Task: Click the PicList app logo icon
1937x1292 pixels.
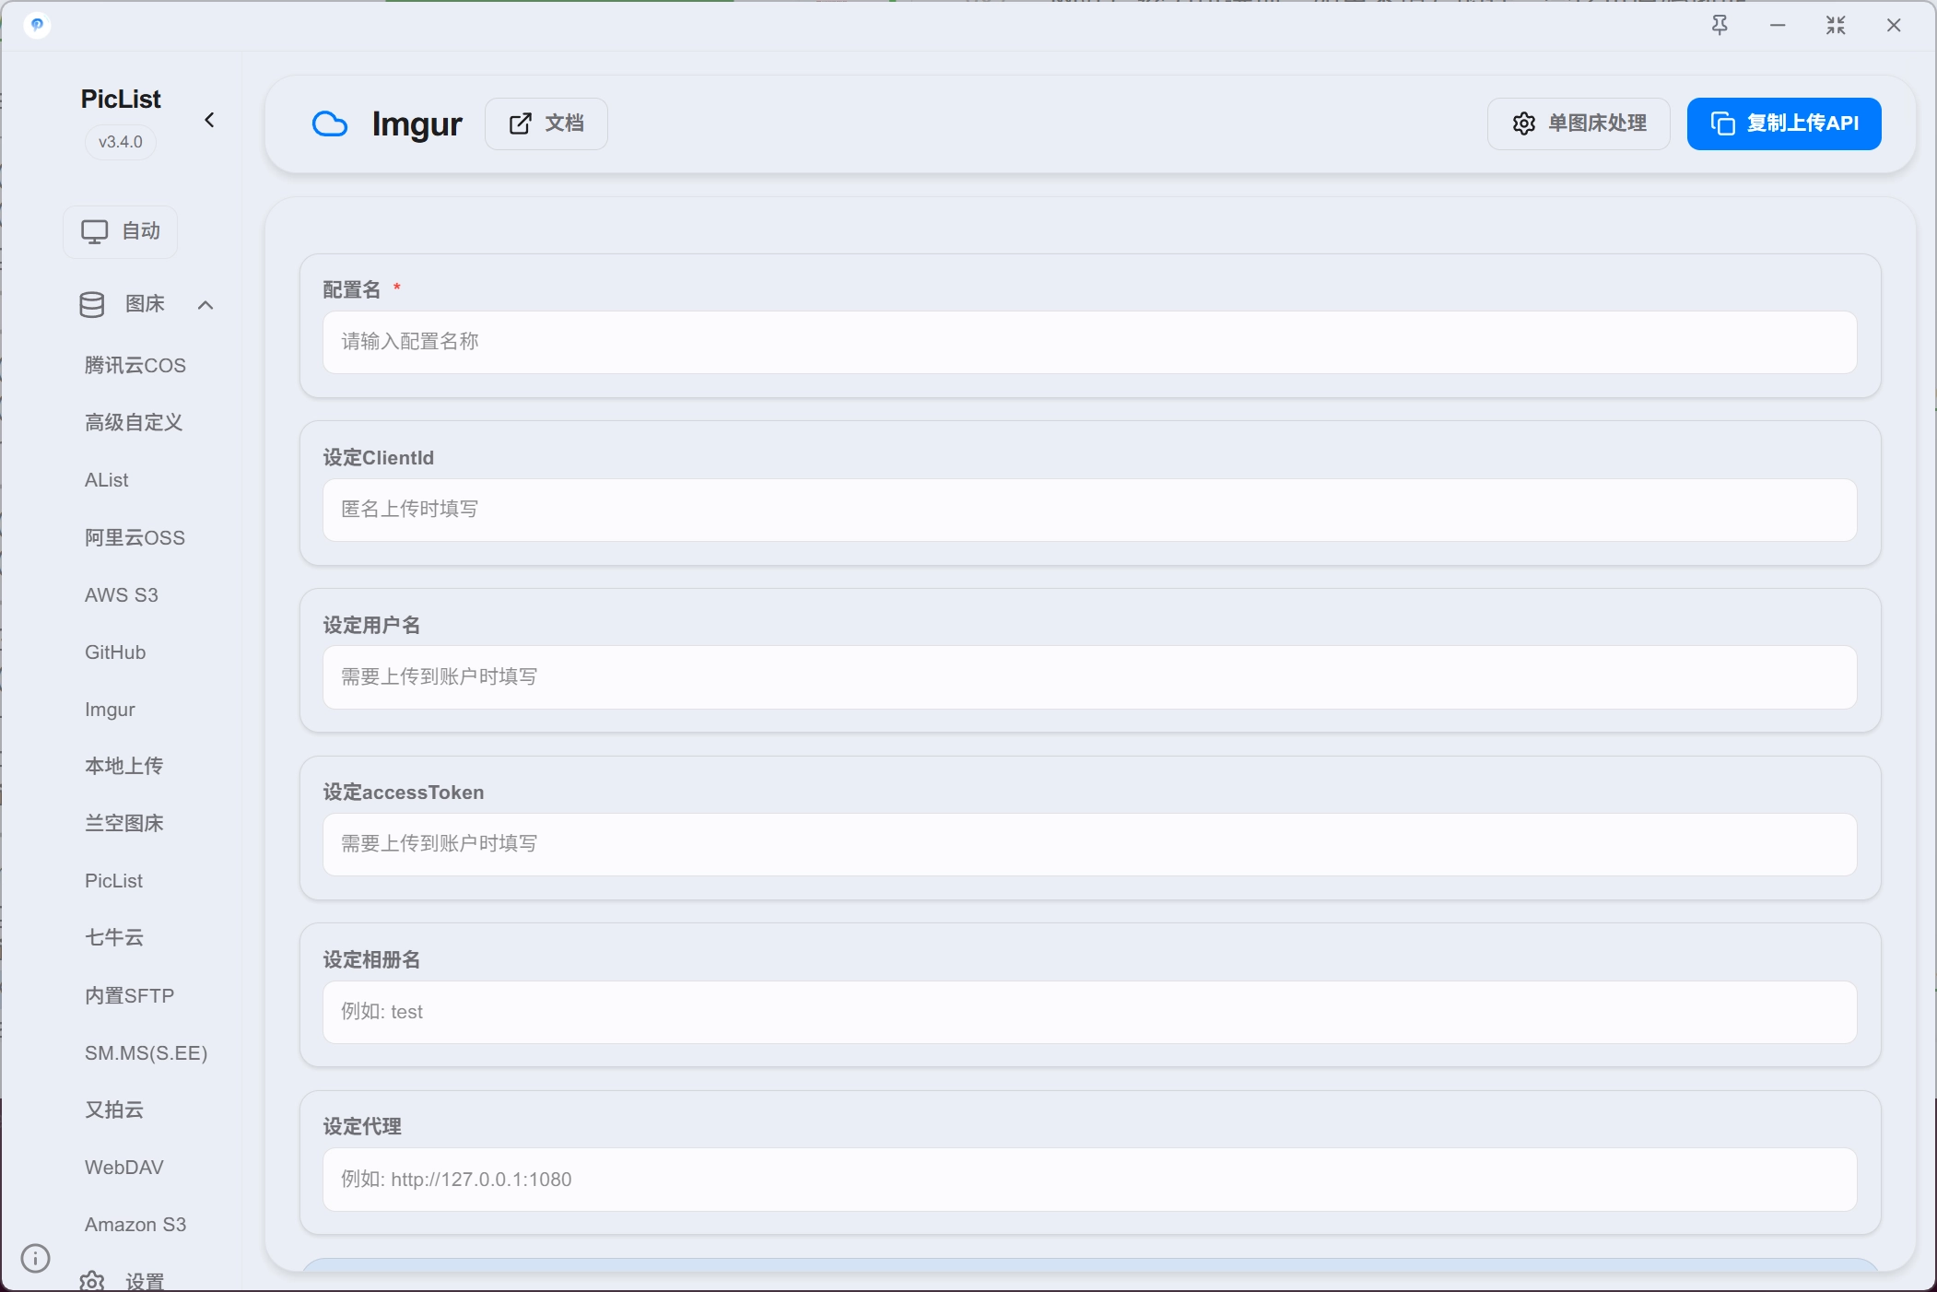Action: pyautogui.click(x=37, y=25)
